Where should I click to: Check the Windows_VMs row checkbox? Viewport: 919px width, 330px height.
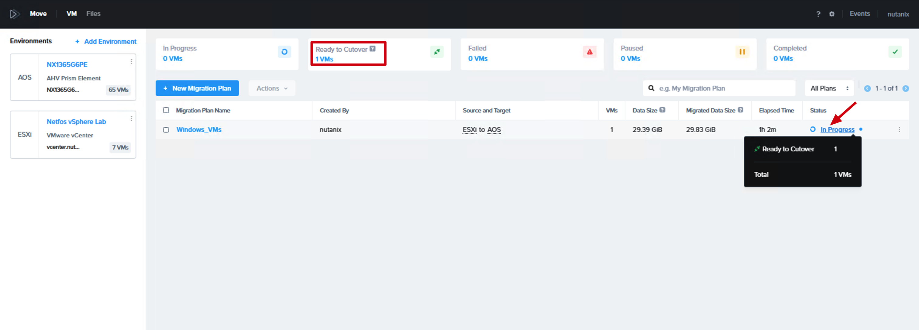166,130
